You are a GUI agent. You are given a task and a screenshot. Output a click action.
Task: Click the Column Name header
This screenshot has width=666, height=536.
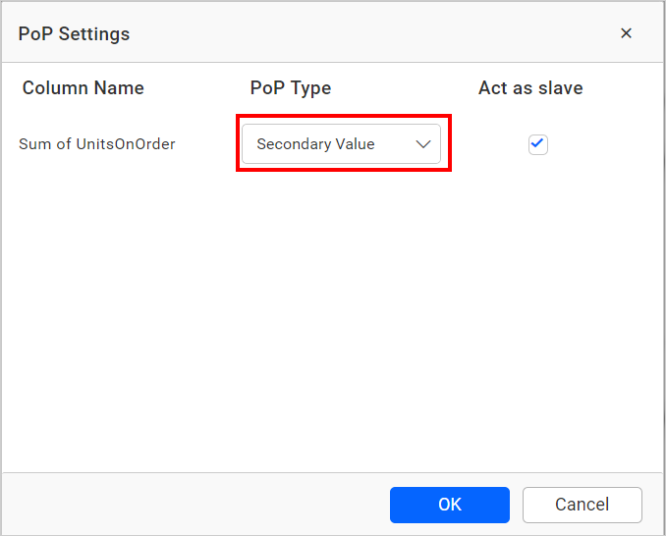(83, 87)
